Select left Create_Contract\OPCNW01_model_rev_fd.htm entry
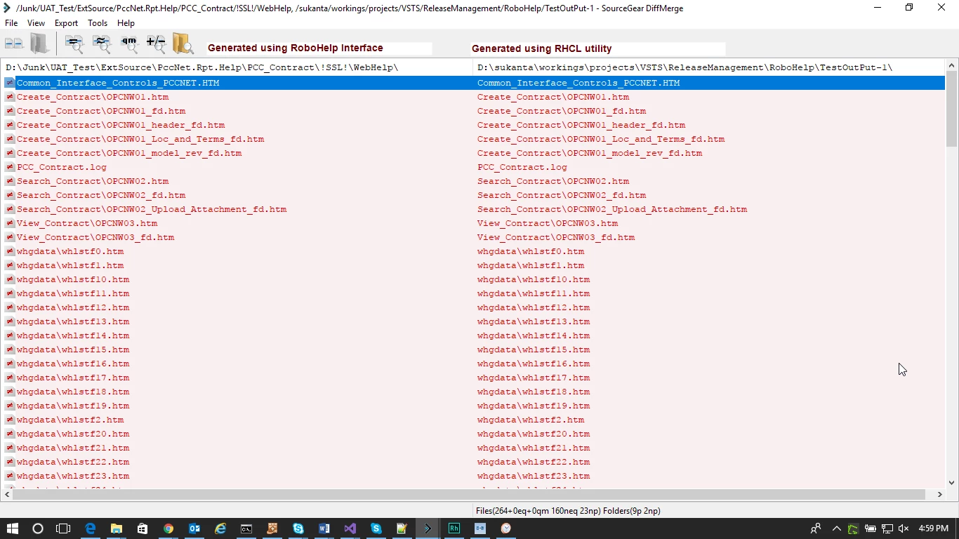 pos(129,153)
